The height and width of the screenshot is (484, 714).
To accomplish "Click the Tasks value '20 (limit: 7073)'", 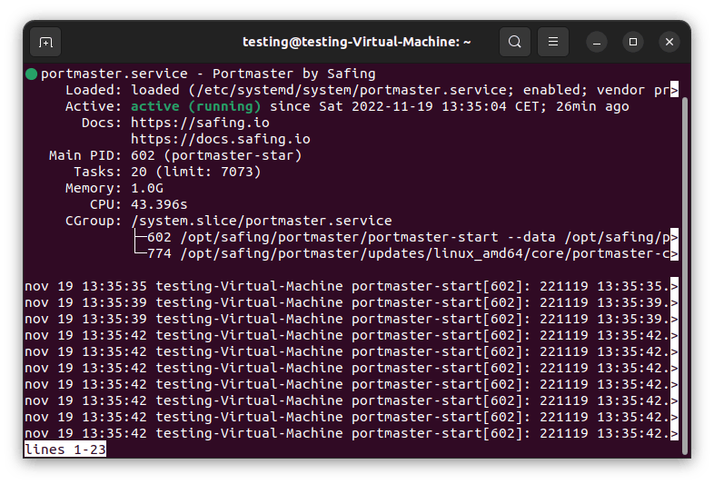I will pos(196,173).
